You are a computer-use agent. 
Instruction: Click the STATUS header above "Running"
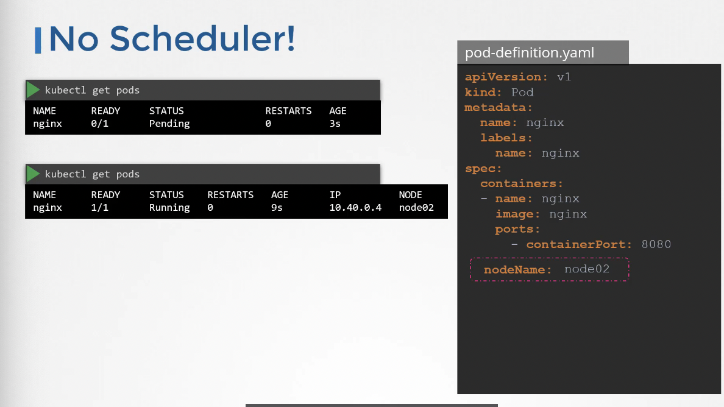pyautogui.click(x=166, y=195)
